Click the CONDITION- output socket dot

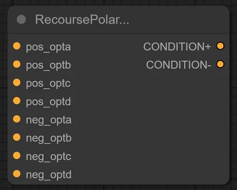point(220,64)
